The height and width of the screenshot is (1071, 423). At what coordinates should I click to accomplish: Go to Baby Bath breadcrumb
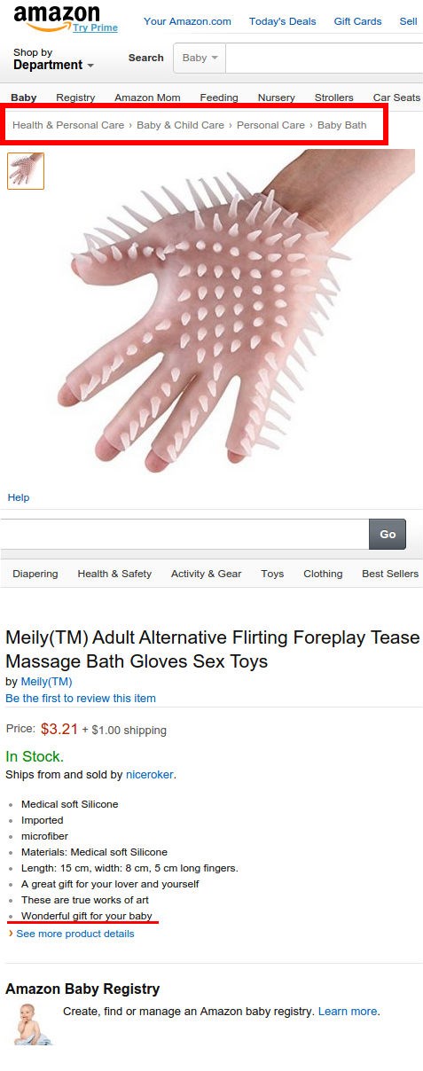coord(341,125)
